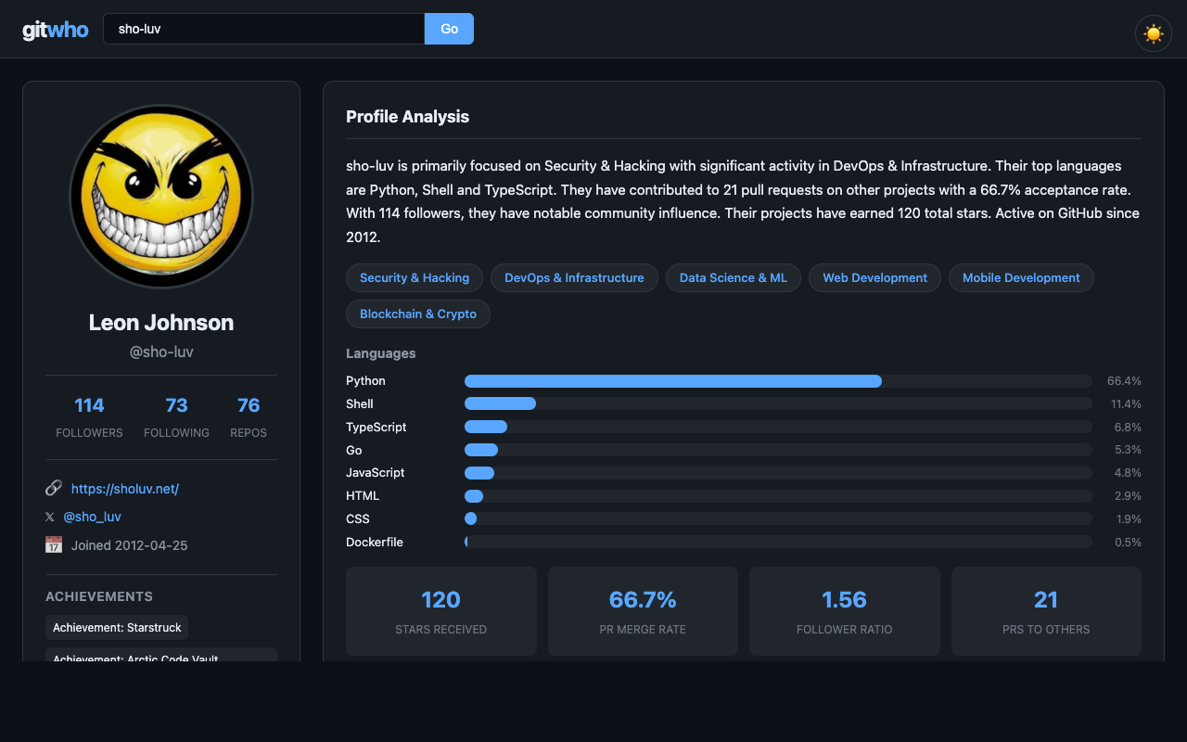Click the chain link icon beside the website URL

coord(53,488)
